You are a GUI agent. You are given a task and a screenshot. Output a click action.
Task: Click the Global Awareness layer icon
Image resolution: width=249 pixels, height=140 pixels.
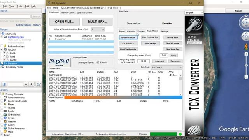point(5,128)
